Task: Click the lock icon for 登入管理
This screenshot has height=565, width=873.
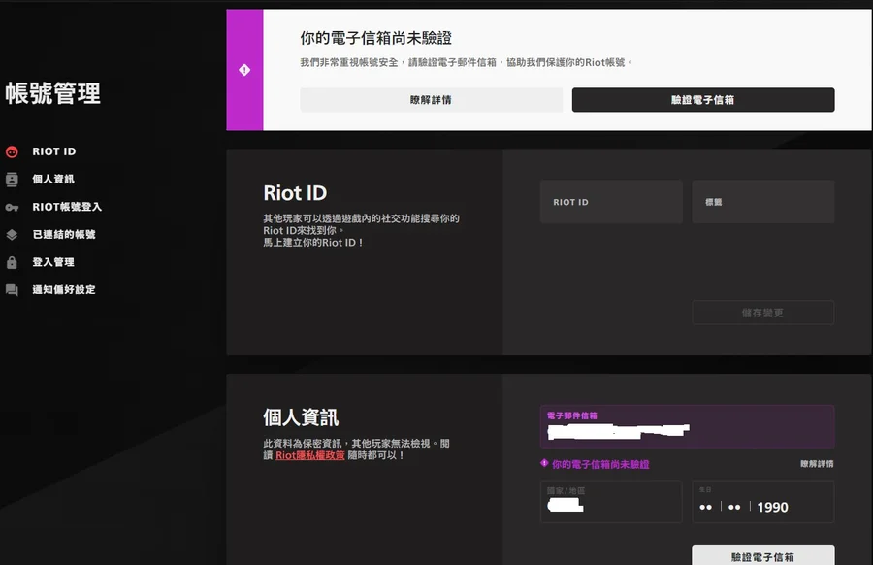Action: [12, 262]
